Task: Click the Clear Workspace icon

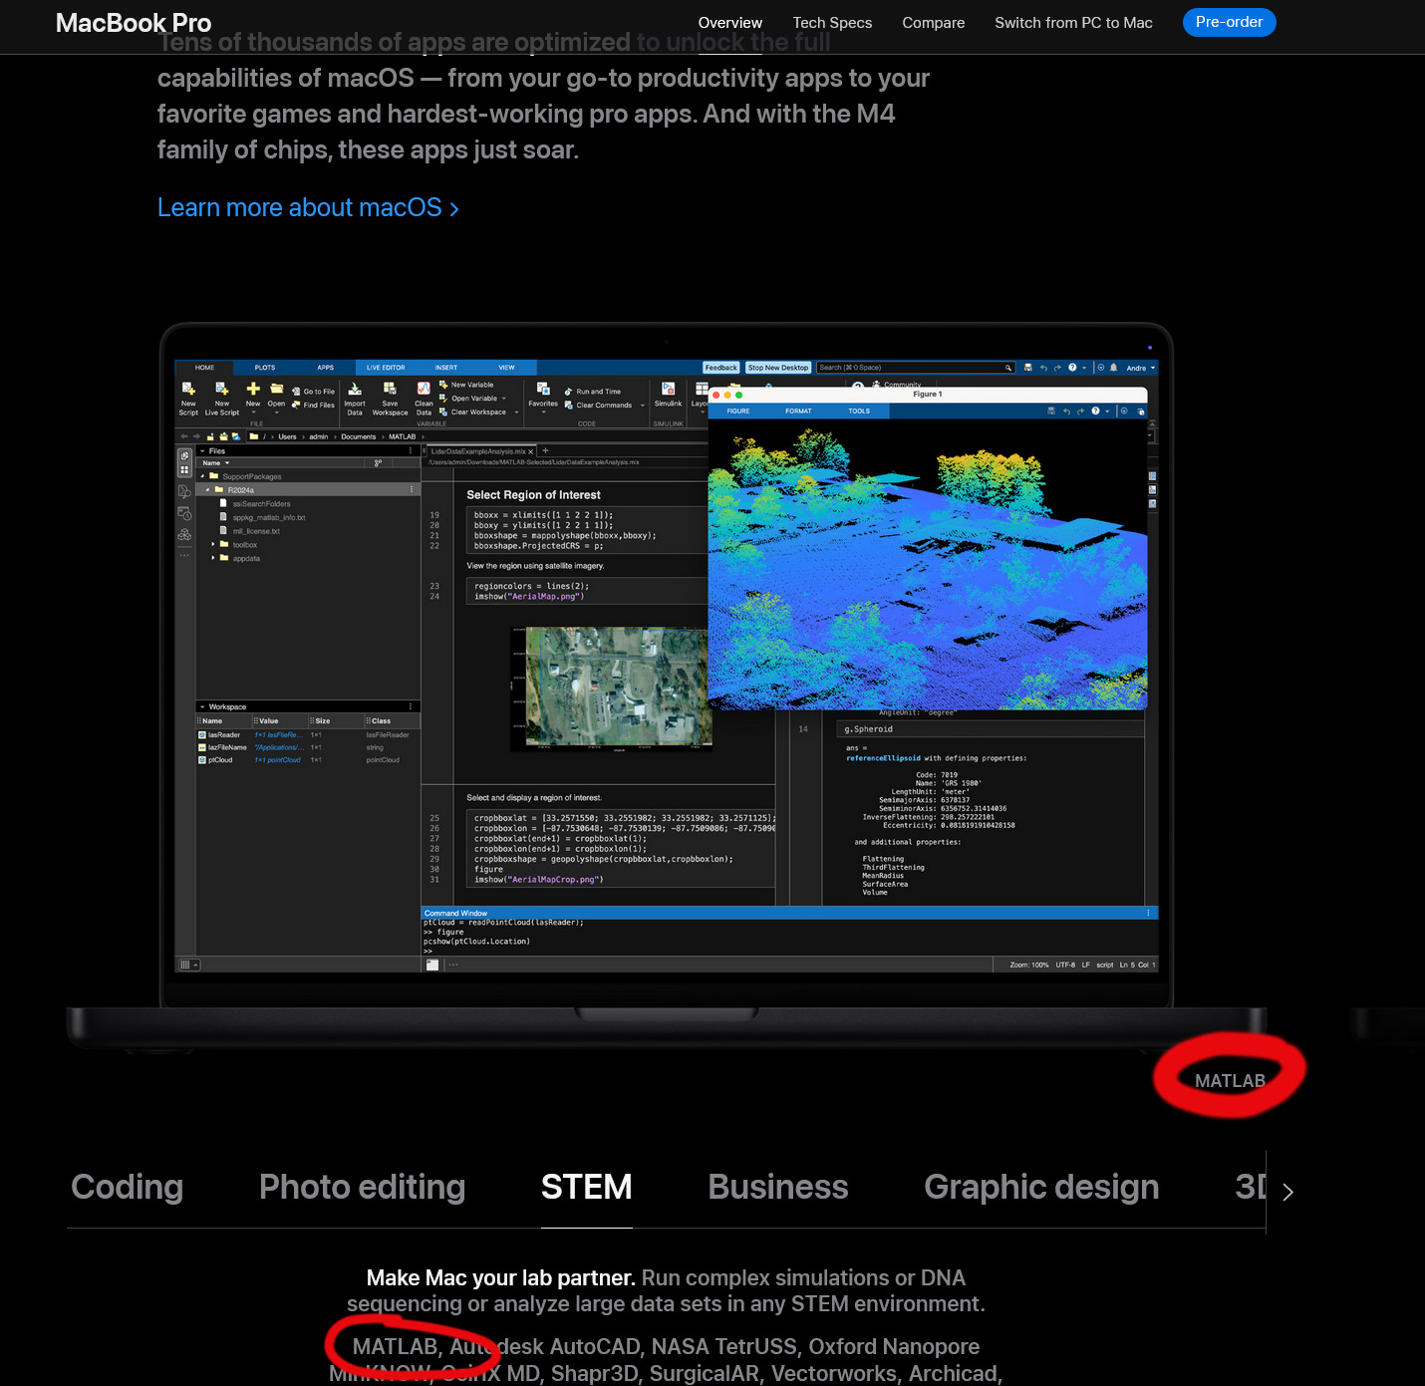Action: click(443, 412)
